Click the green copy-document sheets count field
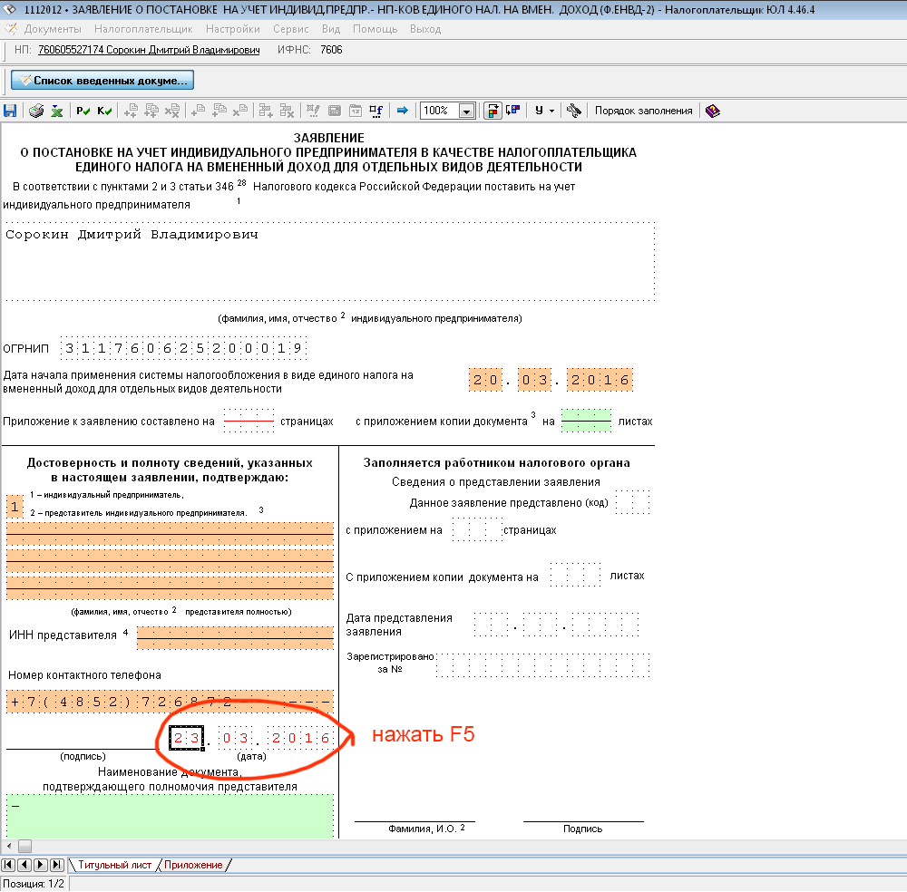Image resolution: width=907 pixels, height=892 pixels. tap(585, 421)
